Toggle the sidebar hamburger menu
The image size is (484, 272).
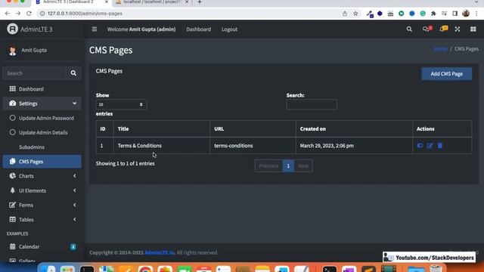95,29
